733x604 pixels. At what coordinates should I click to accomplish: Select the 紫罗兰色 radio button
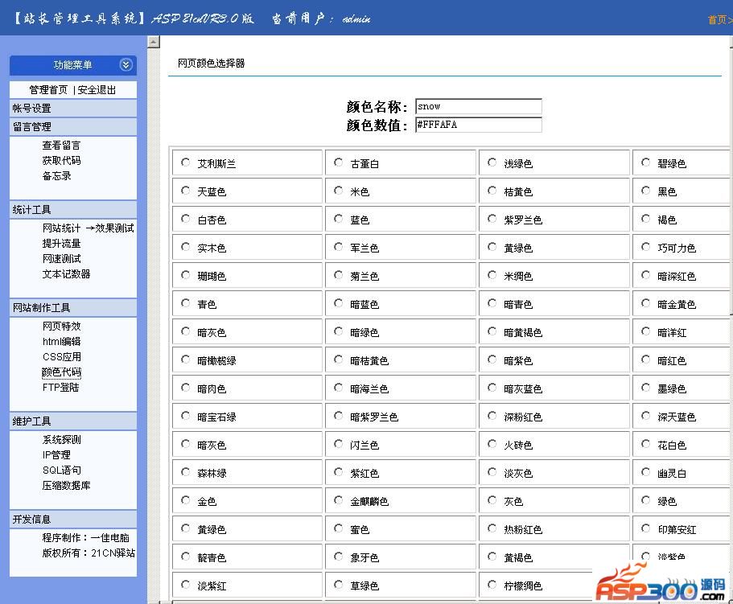(492, 219)
